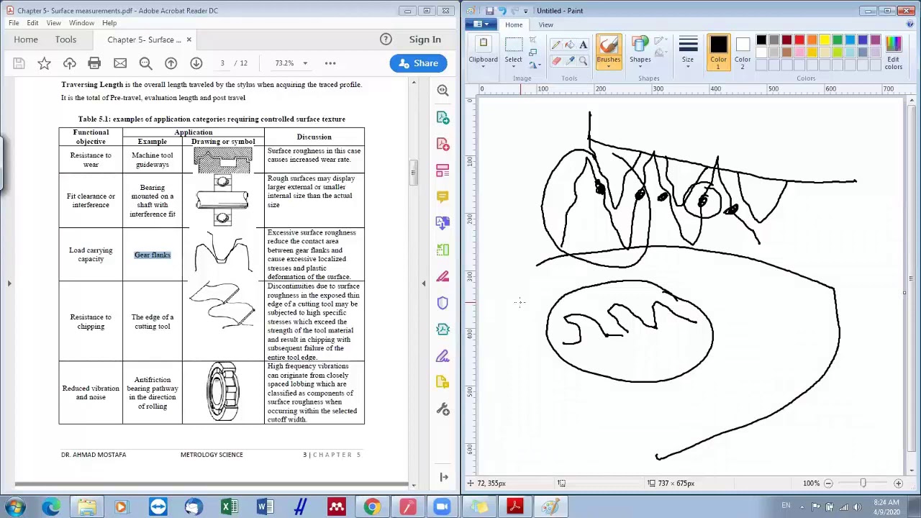
Task: Click the zoom in plus button in Paint
Action: coord(898,483)
